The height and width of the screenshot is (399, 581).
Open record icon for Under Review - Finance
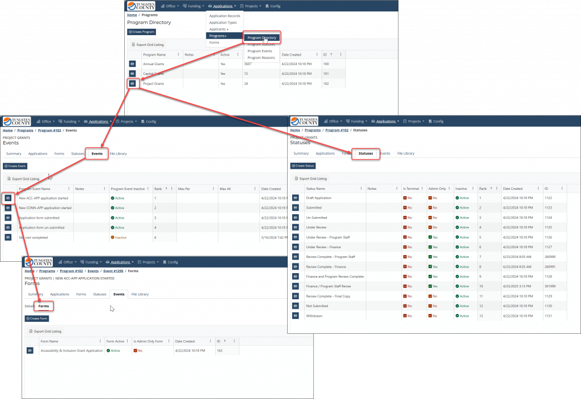pyautogui.click(x=295, y=247)
